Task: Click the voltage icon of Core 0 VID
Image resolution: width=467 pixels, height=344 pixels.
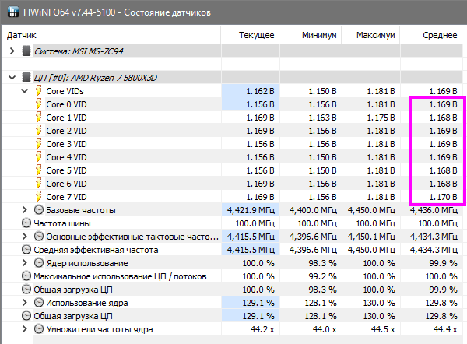Action: click(x=38, y=104)
